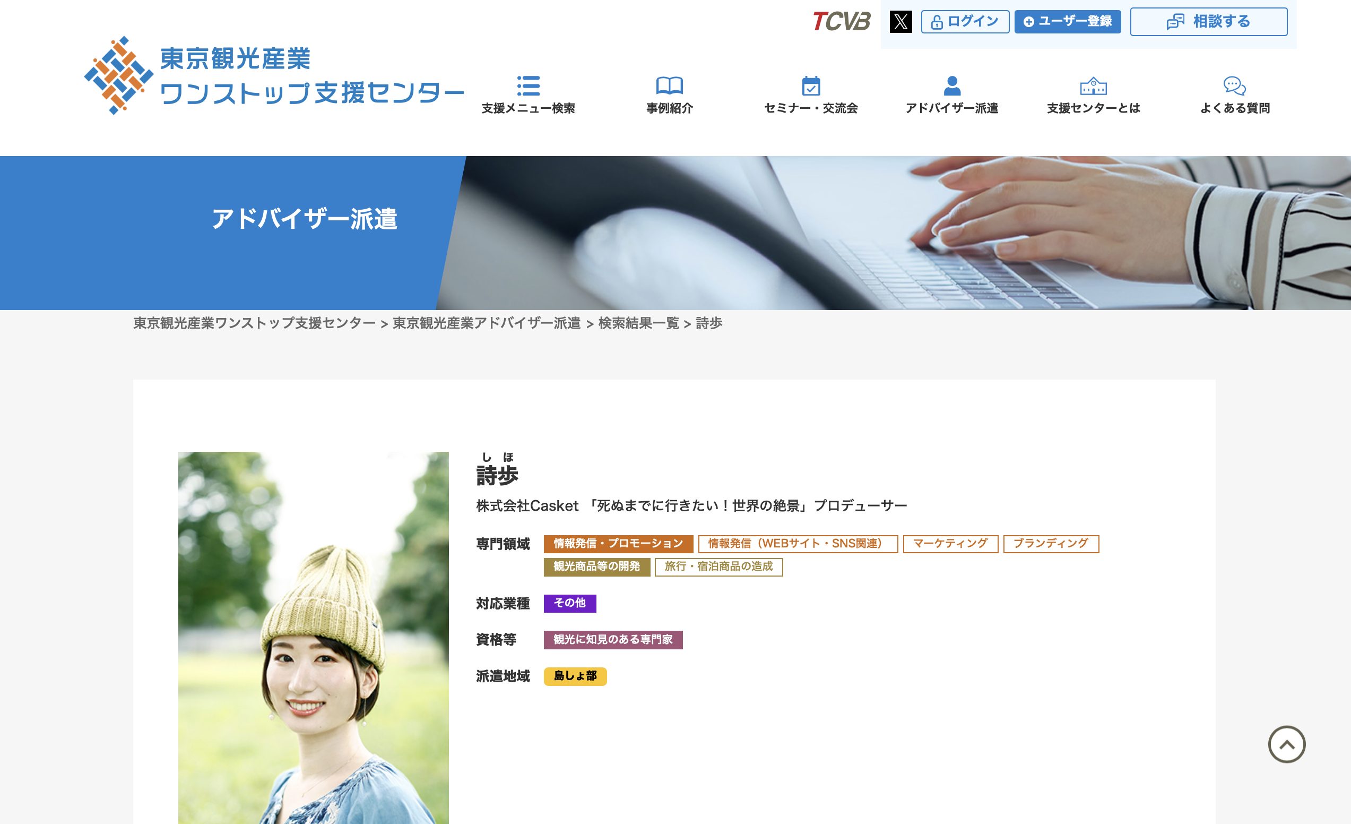
Task: Open セミナー・交流会 calendar icon
Action: click(x=810, y=86)
